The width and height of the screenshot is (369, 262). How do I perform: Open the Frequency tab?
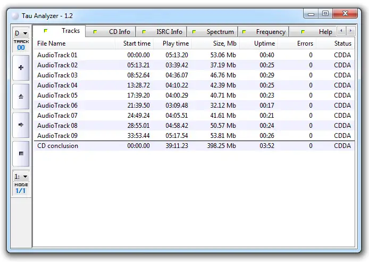tap(264, 32)
